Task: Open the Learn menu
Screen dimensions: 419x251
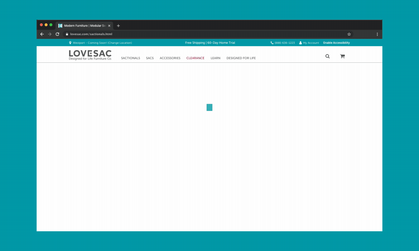Action: (215, 58)
